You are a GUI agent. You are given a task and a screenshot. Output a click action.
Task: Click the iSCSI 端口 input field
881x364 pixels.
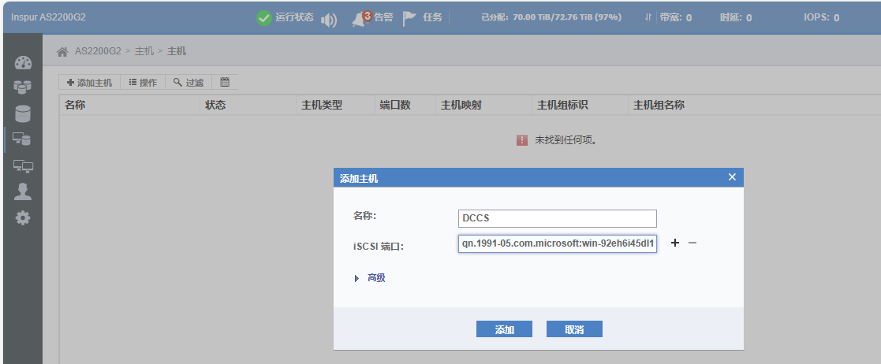point(558,244)
